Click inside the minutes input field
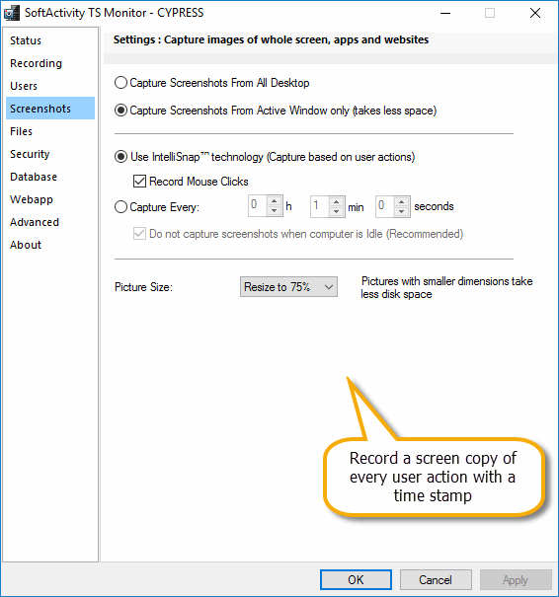This screenshot has width=559, height=597. (320, 206)
